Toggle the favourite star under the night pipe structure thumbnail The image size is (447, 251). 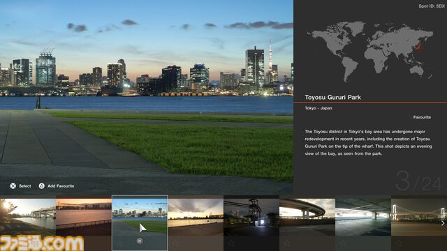coord(231,243)
